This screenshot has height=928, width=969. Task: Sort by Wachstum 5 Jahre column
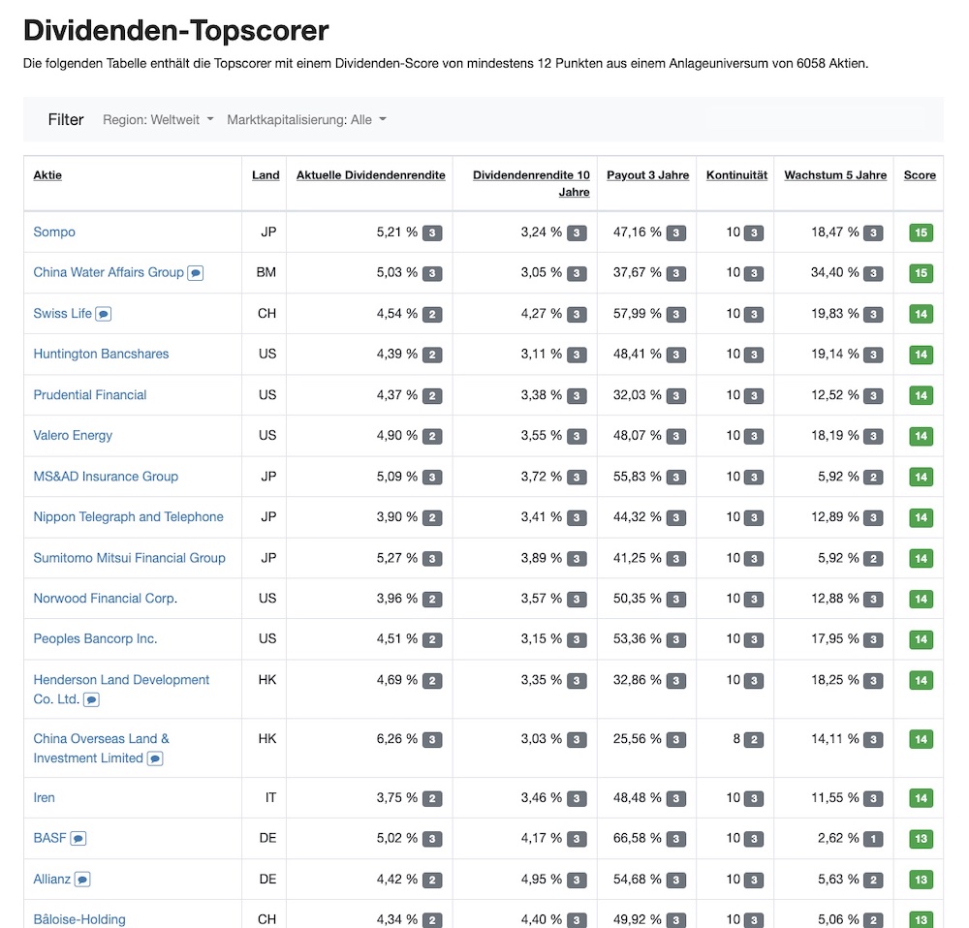point(835,175)
